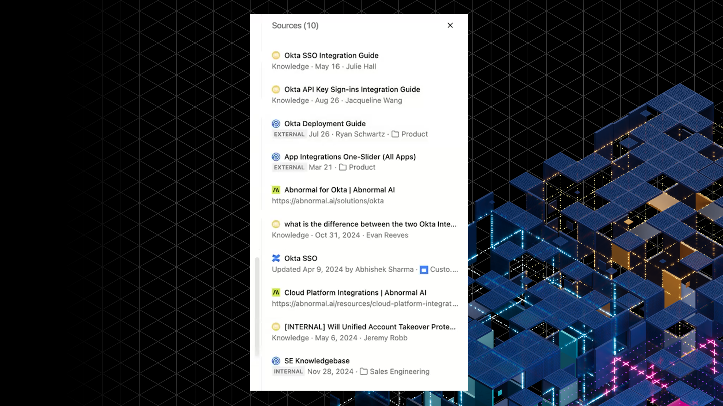This screenshot has height=406, width=723.
Task: Click the icon beside App Integrations One-Slider
Action: tap(276, 157)
